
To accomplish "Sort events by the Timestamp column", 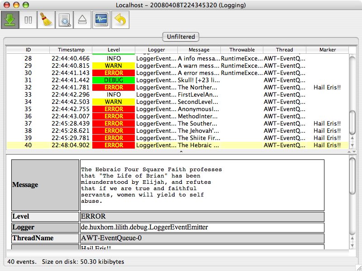I will point(71,50).
